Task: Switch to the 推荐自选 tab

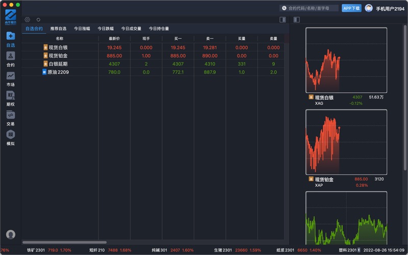Action: tap(58, 29)
